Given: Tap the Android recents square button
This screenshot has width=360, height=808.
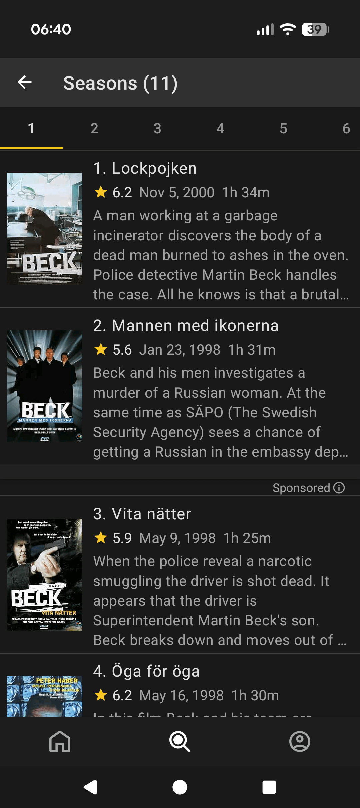Looking at the screenshot, I should coord(269,787).
